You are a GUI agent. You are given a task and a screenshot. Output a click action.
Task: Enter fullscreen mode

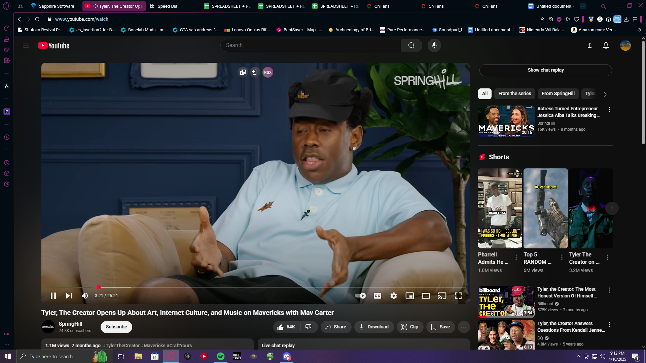click(458, 296)
